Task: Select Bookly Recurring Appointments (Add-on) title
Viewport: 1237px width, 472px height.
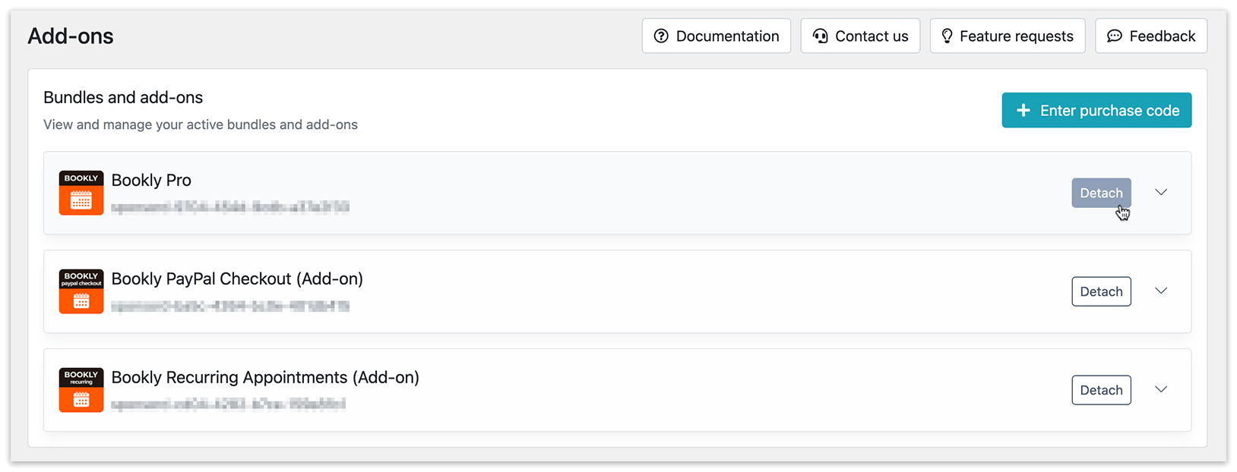Action: (x=265, y=377)
